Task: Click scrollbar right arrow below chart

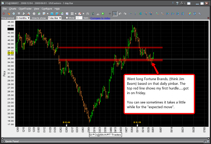Action: click(x=209, y=138)
